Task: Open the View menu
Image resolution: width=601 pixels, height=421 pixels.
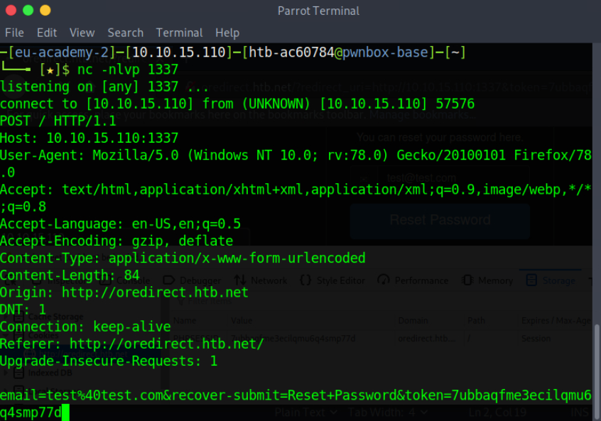Action: [x=82, y=33]
